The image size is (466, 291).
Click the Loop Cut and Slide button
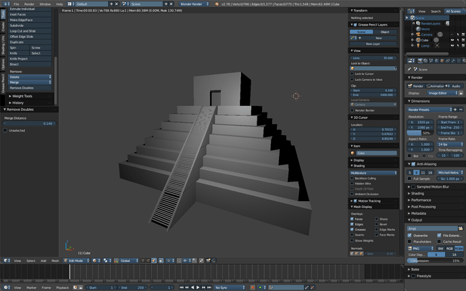tap(30, 31)
